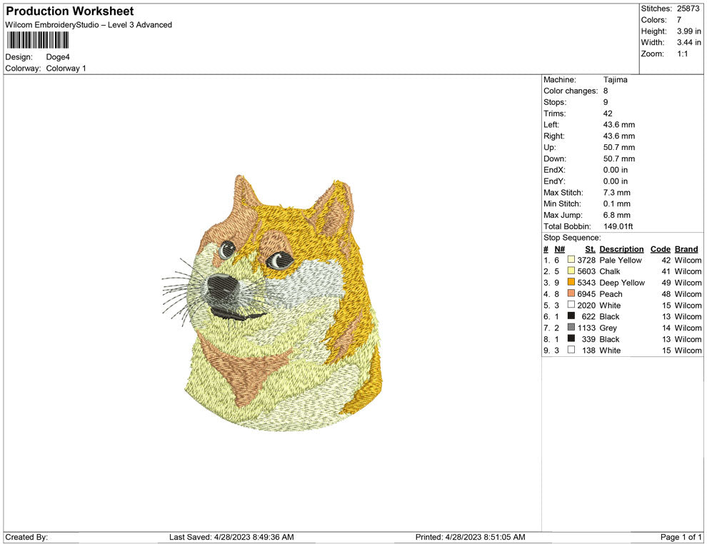Click the Chalk description text
The width and height of the screenshot is (707, 544).
[x=610, y=271]
